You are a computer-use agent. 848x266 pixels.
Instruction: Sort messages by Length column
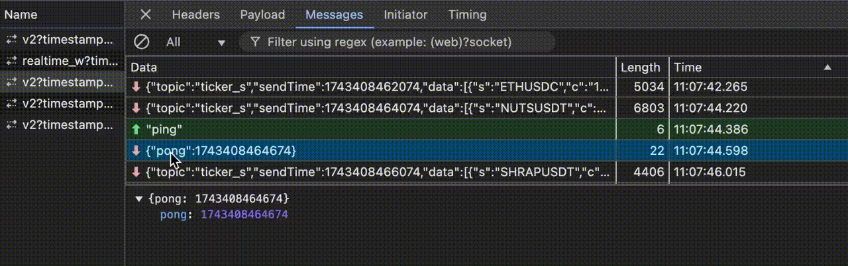pyautogui.click(x=640, y=67)
